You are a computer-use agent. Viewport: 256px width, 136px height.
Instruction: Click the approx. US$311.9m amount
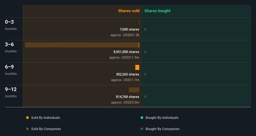point(124,57)
